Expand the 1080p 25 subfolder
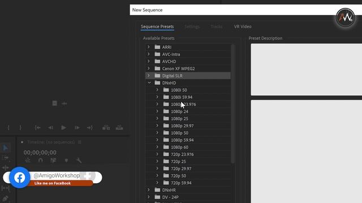The height and width of the screenshot is (203, 362). click(157, 118)
